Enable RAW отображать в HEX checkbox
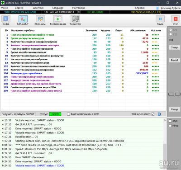This screenshot has height=170, width=181. 68,114
